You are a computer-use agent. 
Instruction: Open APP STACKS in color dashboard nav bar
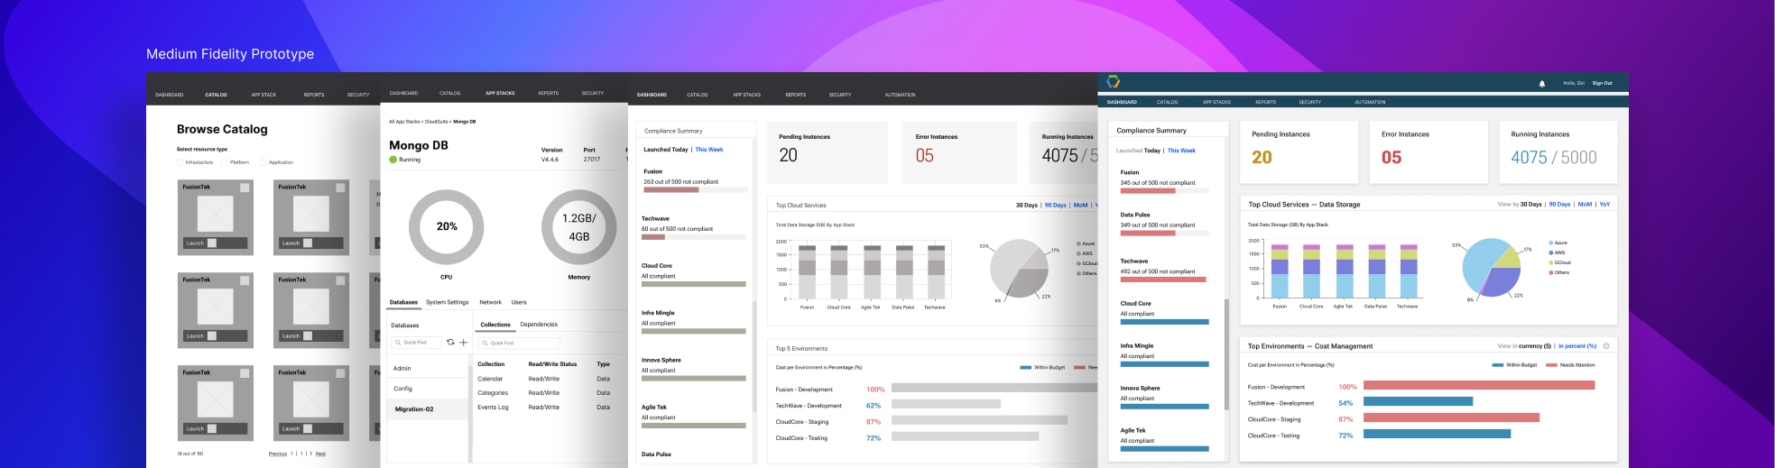click(1216, 102)
